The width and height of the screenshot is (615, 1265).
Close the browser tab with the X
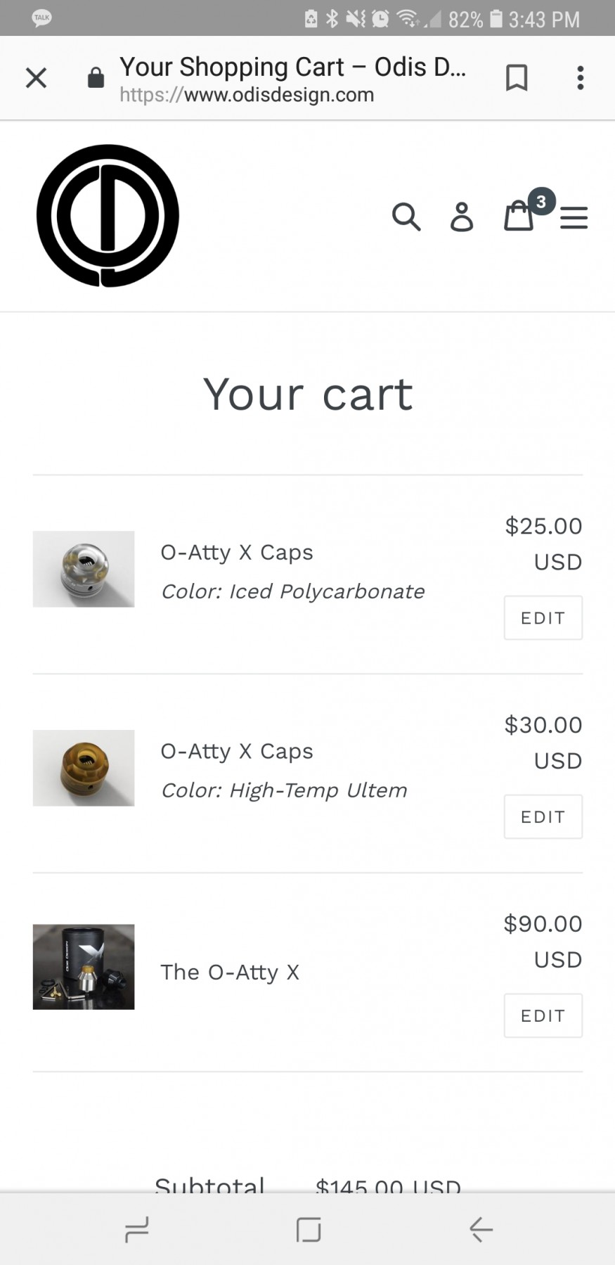coord(36,77)
